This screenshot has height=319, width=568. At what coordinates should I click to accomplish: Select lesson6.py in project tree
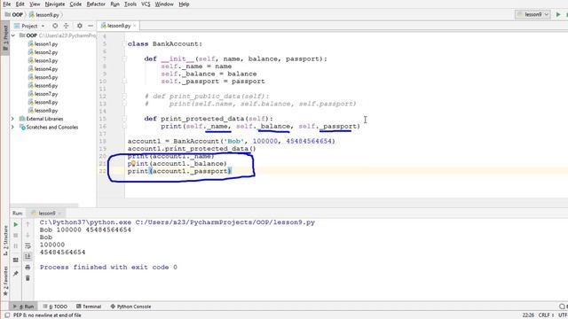click(x=43, y=85)
